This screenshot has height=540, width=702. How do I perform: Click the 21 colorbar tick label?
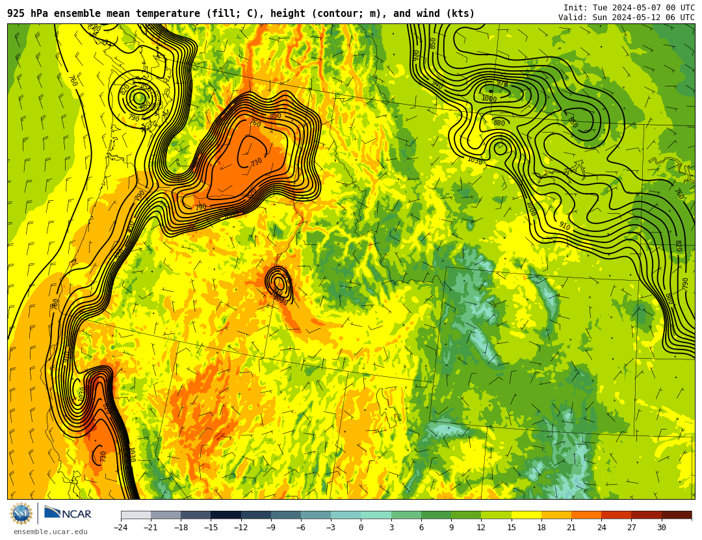571,528
